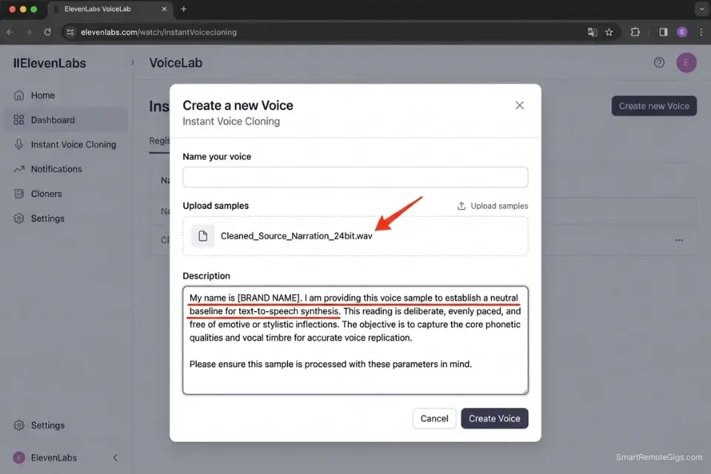The height and width of the screenshot is (474, 711).
Task: Select the Cleaned_Source_Narration_24bit.wav file entry
Action: [355, 236]
